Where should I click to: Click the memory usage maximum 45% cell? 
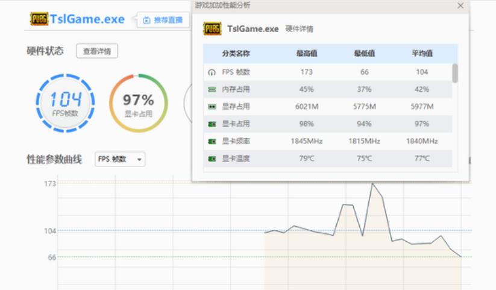307,89
